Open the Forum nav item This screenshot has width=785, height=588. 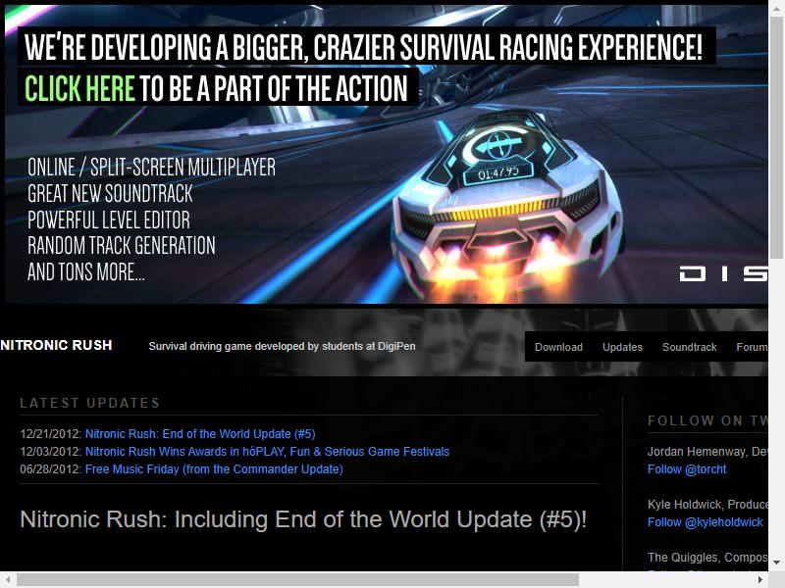pyautogui.click(x=752, y=347)
